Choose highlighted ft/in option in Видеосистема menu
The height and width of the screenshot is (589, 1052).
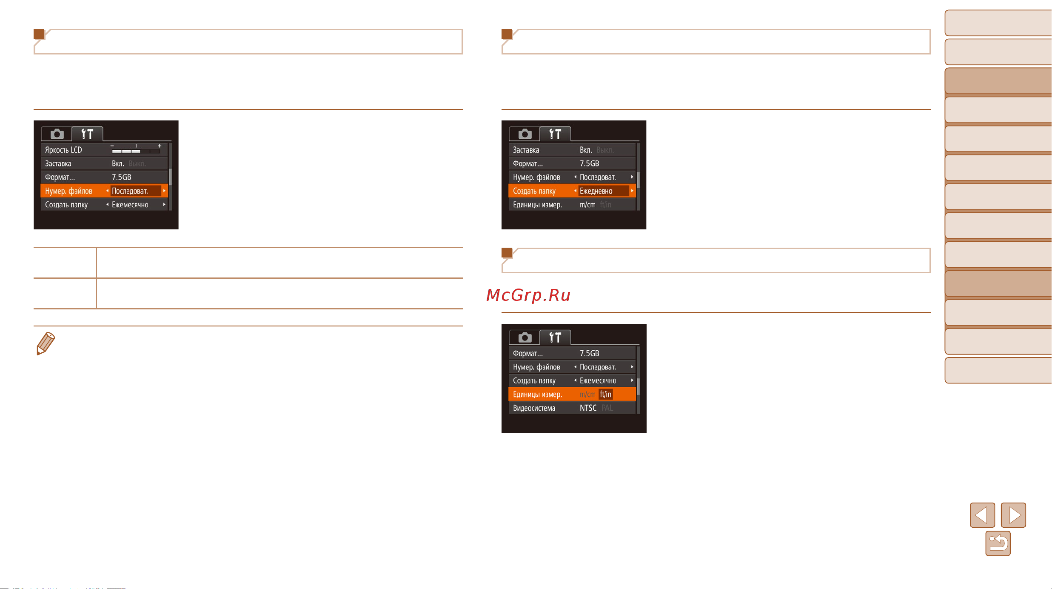tap(605, 395)
